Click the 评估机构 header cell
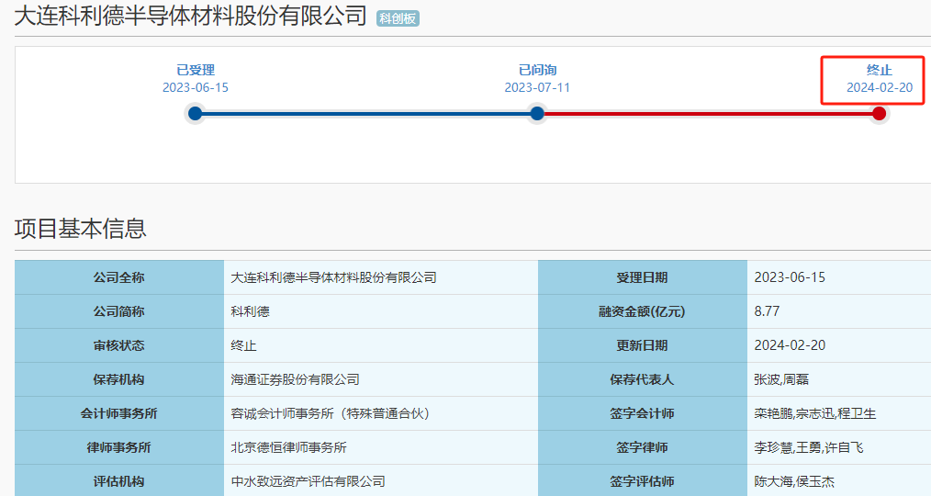 (x=118, y=481)
